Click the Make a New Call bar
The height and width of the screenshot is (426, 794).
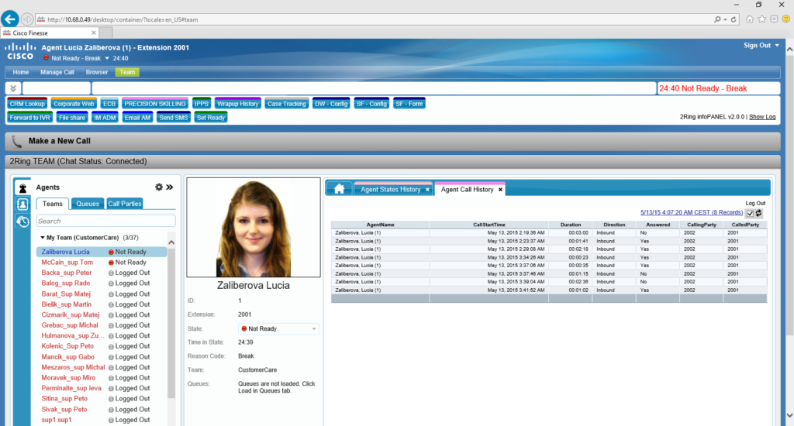(x=392, y=141)
